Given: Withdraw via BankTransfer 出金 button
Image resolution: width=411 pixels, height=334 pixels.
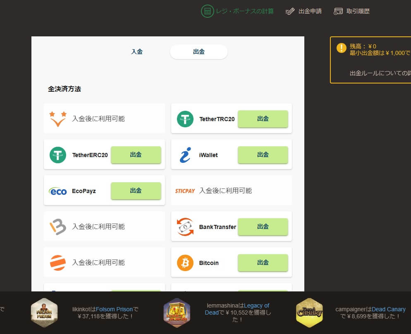Looking at the screenshot, I should [263, 227].
